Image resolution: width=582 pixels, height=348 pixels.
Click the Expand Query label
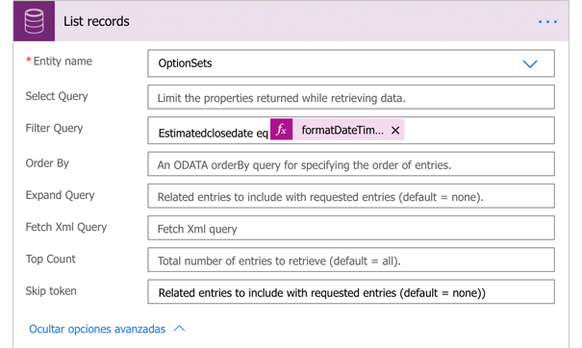coord(60,195)
